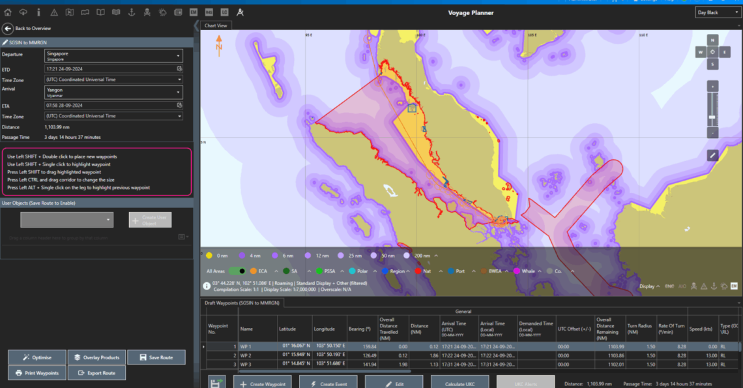The height and width of the screenshot is (388, 743).
Task: Click the pencil edit icon on chart
Action: [712, 155]
